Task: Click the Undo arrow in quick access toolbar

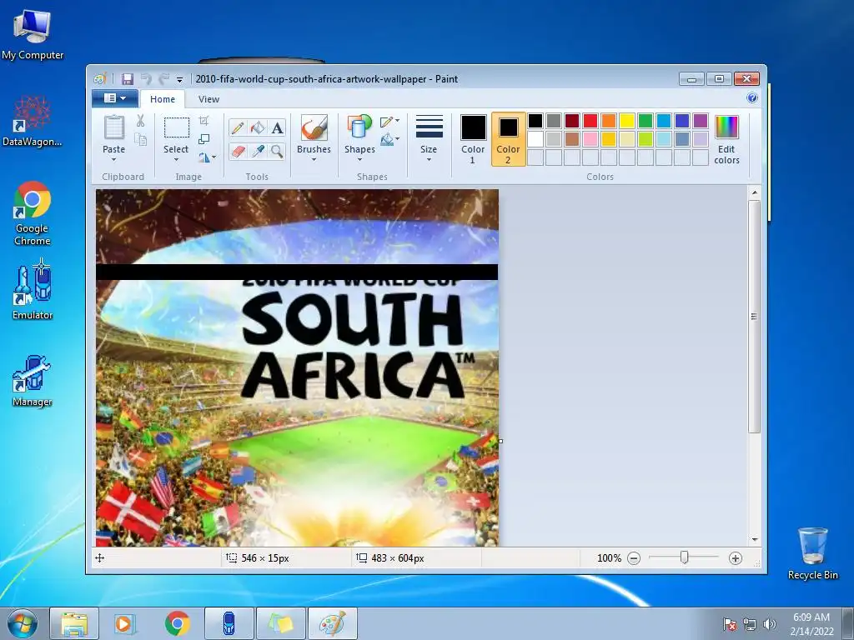Action: pos(146,79)
